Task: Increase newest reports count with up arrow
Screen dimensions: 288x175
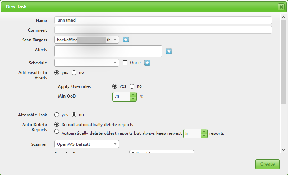Action: pyautogui.click(x=204, y=131)
